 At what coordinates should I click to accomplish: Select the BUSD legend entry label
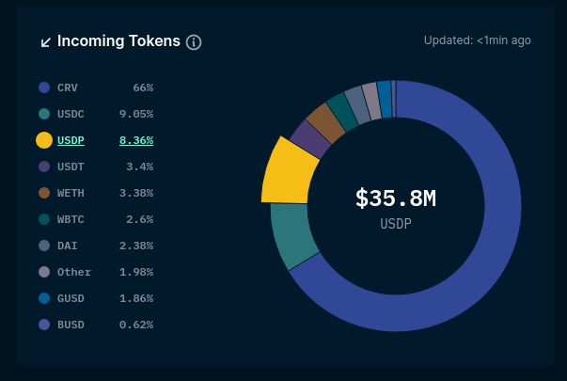[71, 325]
